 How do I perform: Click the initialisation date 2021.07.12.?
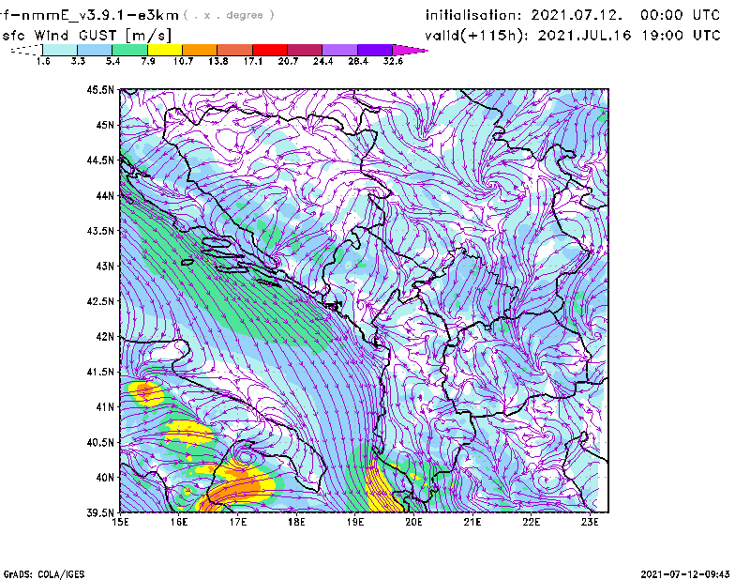(577, 15)
